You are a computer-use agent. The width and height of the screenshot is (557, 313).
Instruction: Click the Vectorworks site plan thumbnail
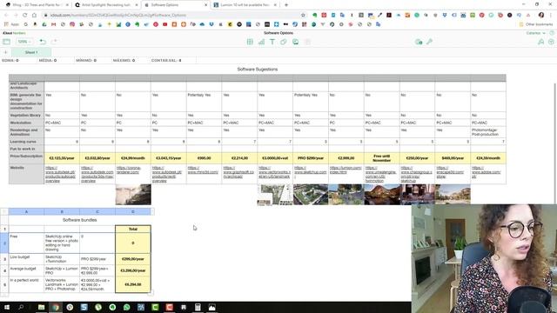tap(275, 195)
